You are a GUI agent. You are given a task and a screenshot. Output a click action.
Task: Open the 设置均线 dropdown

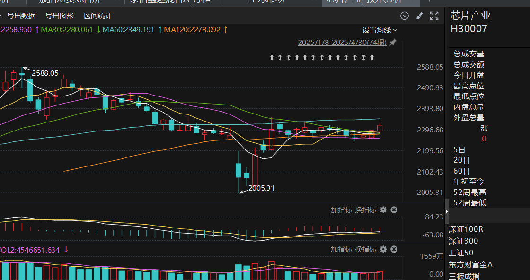380,30
